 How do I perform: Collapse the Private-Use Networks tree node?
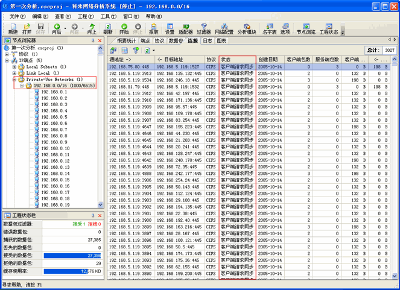(x=14, y=80)
